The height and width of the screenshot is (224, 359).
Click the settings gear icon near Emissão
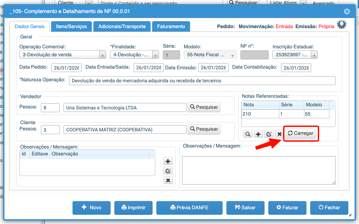pos(341,24)
